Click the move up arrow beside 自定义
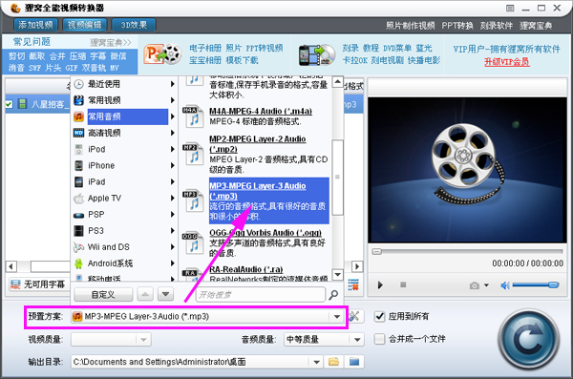Viewport: 573px width, 379px height. point(145,294)
